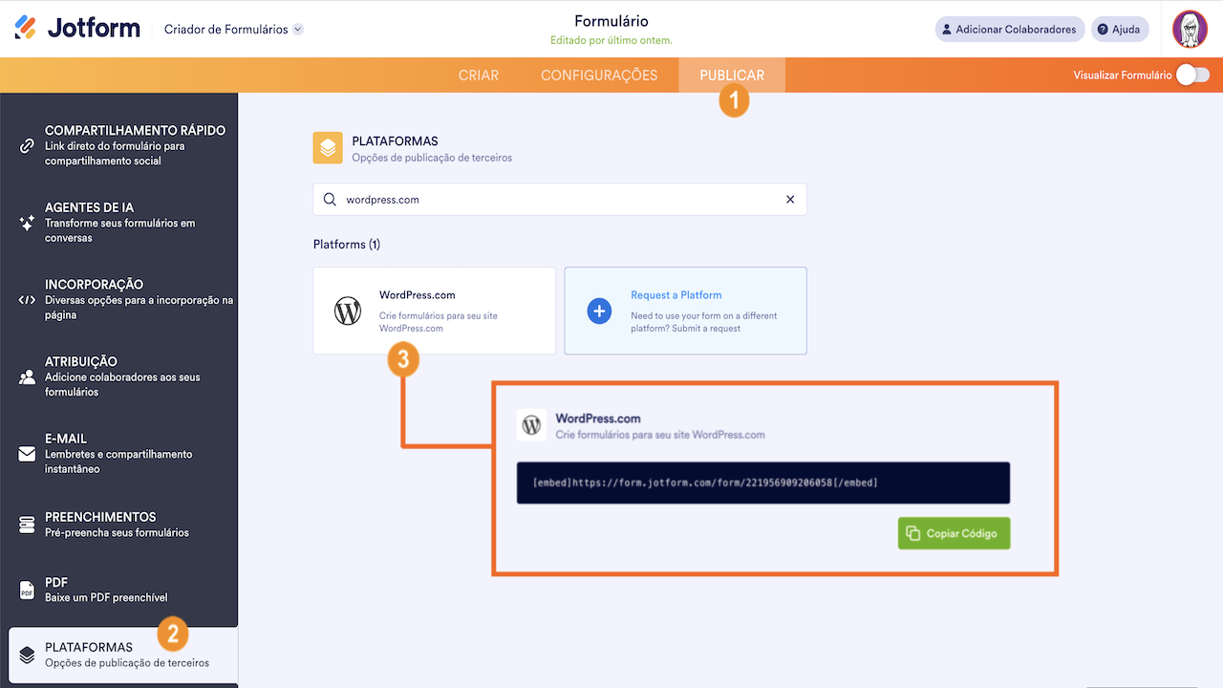Open E-mail envelope icon in sidebar
The height and width of the screenshot is (688, 1223).
(x=27, y=454)
